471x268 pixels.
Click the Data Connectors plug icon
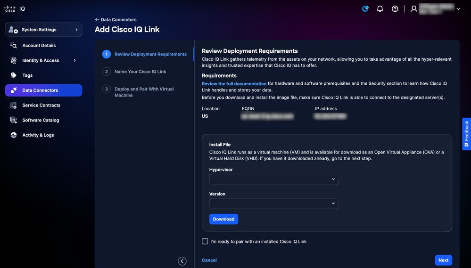pyautogui.click(x=14, y=90)
